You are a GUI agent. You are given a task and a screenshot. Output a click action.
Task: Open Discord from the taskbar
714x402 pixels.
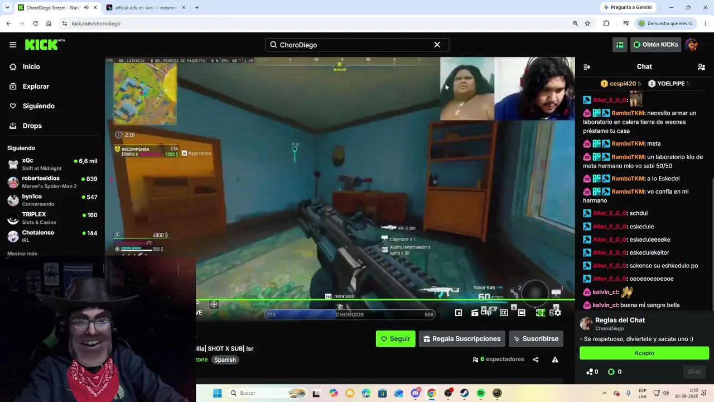415,393
